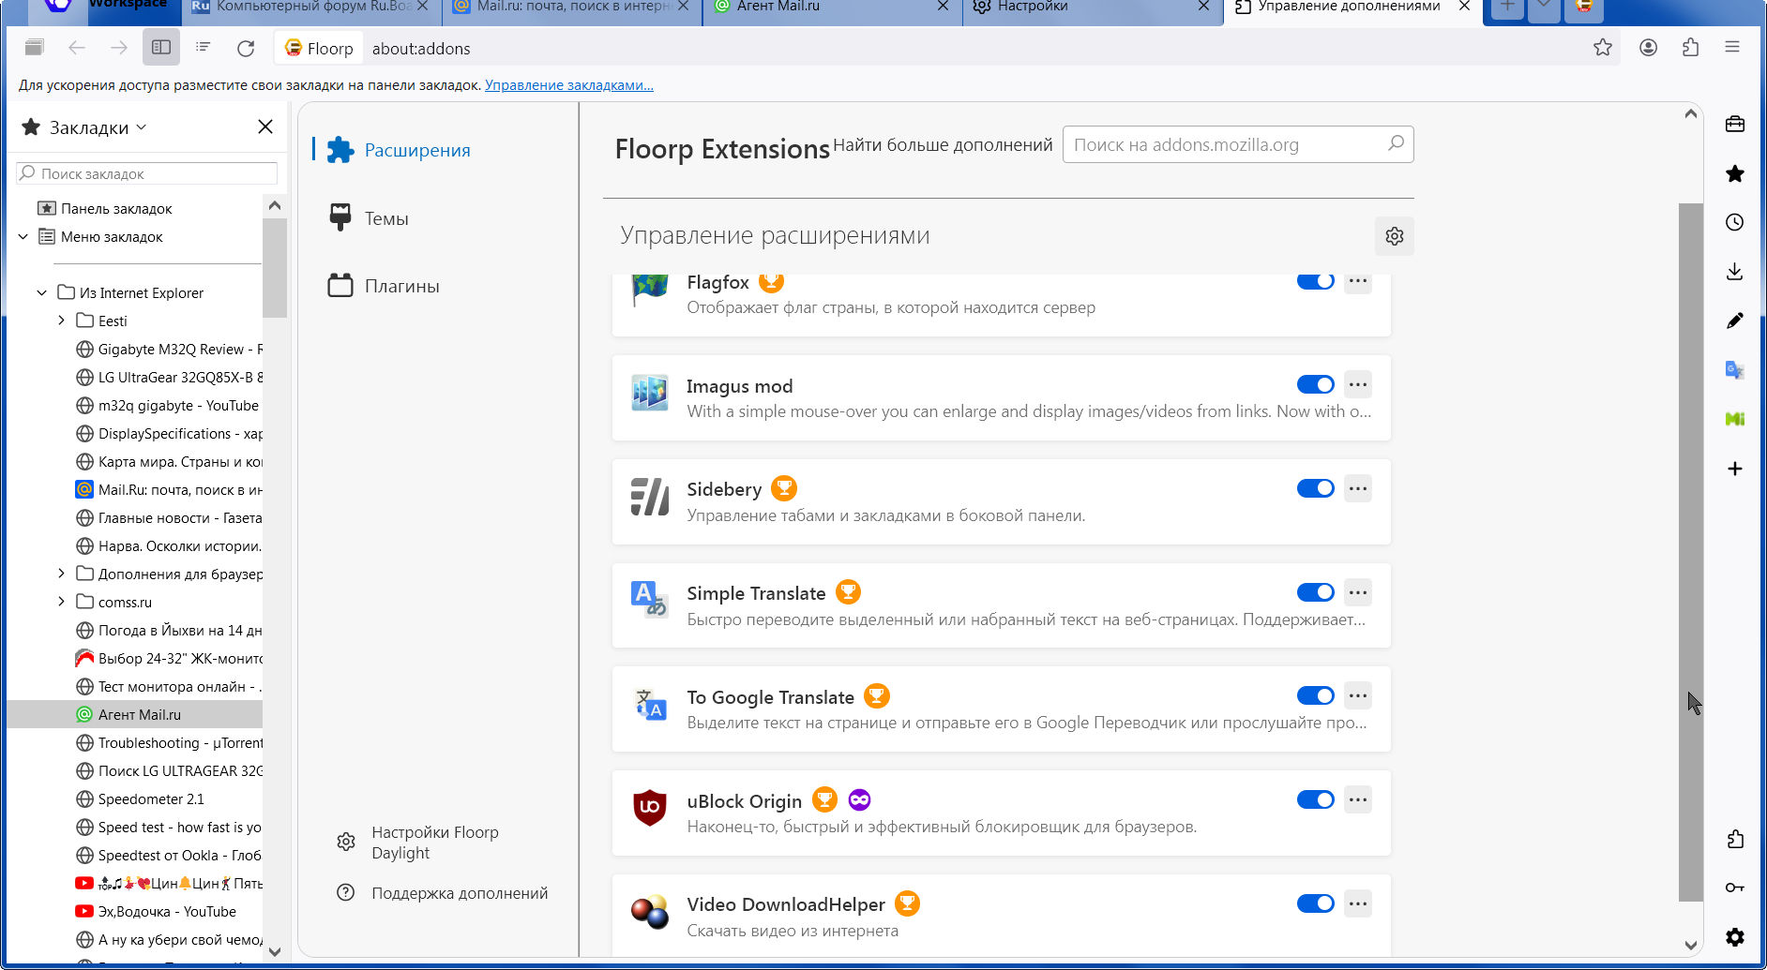This screenshot has height=970, width=1767.
Task: Disable To Google Translate toggle
Action: [1316, 695]
